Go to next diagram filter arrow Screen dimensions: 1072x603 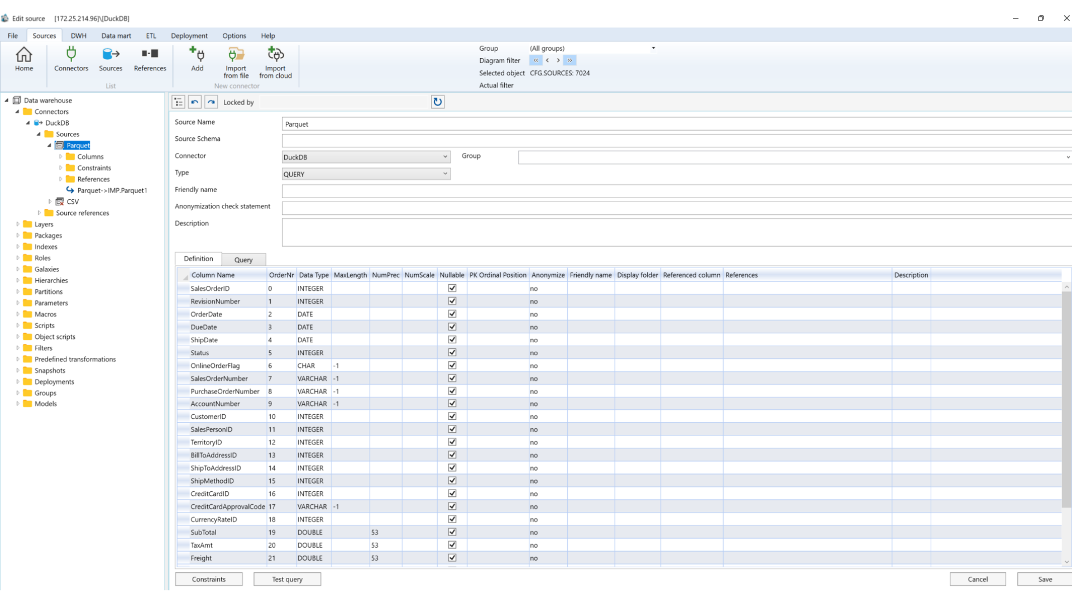(x=558, y=60)
